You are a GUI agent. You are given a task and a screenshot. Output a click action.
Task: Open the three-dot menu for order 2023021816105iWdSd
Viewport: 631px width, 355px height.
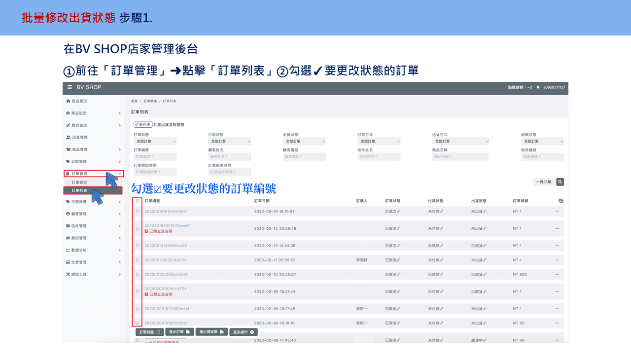pos(557,212)
